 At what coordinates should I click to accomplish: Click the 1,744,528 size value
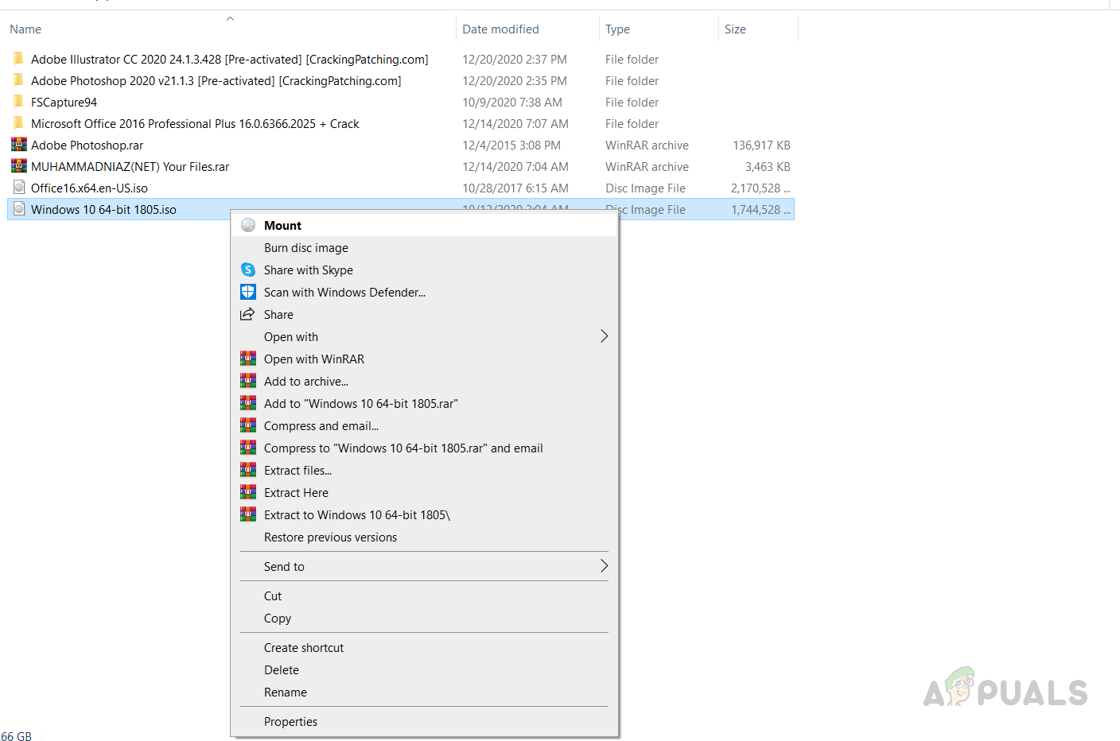tap(760, 210)
